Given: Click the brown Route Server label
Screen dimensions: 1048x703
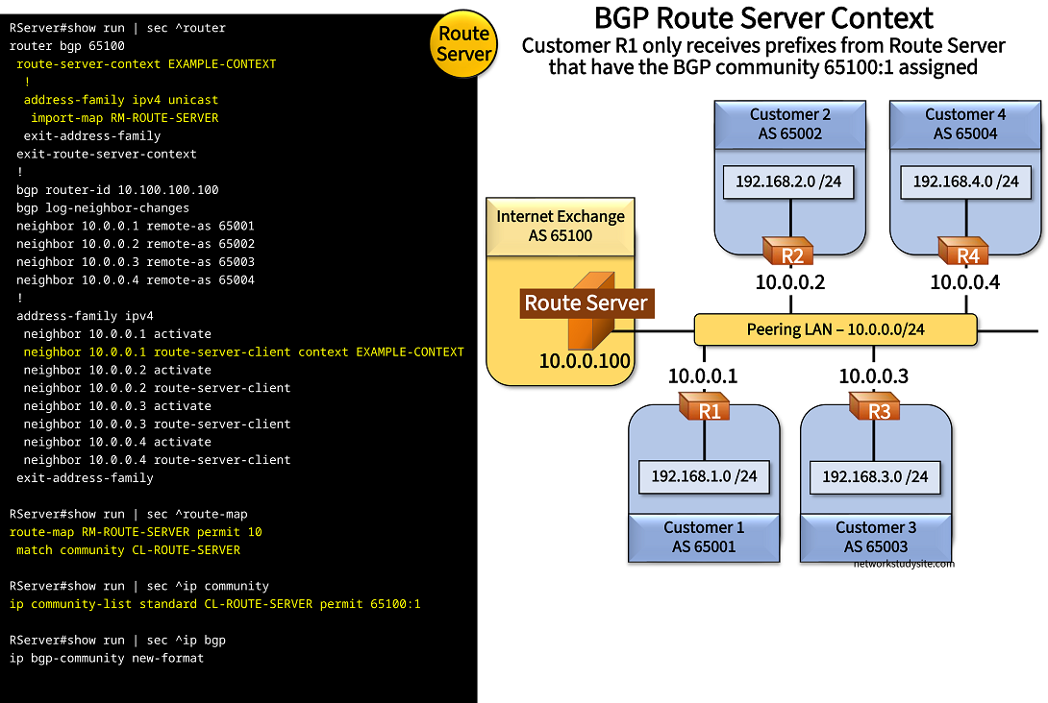Looking at the screenshot, I should 586,304.
